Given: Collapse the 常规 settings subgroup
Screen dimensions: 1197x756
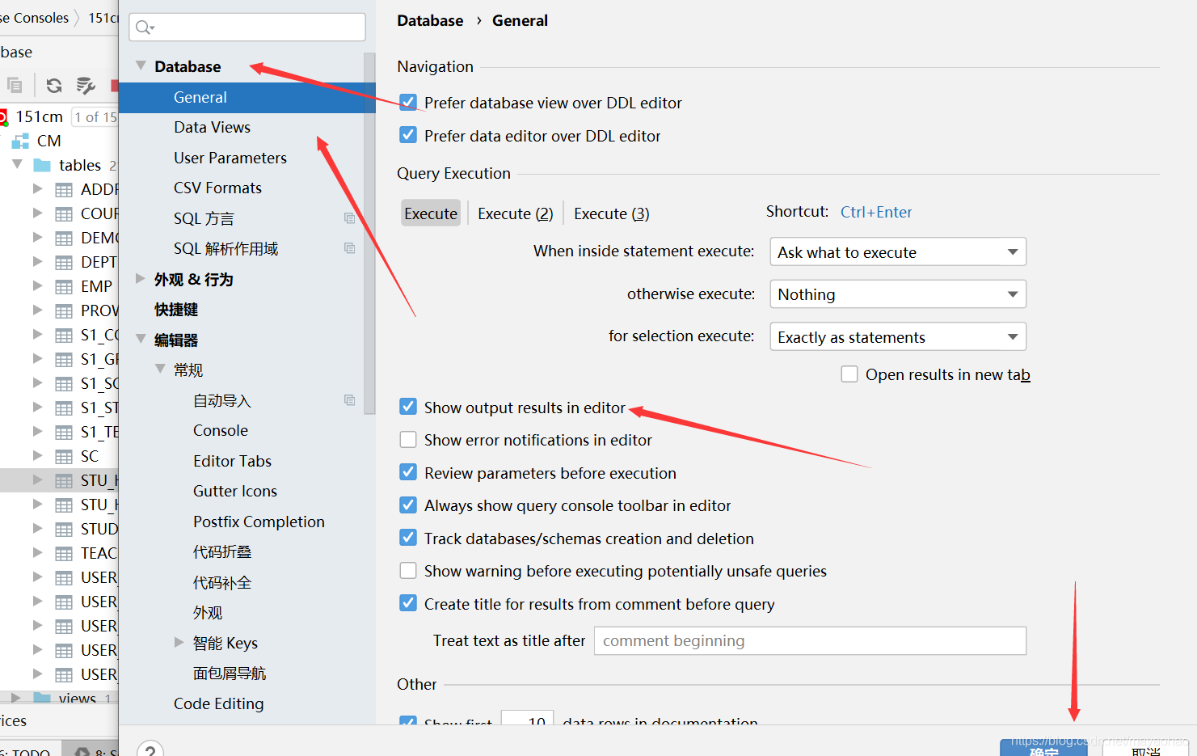Looking at the screenshot, I should pos(160,369).
